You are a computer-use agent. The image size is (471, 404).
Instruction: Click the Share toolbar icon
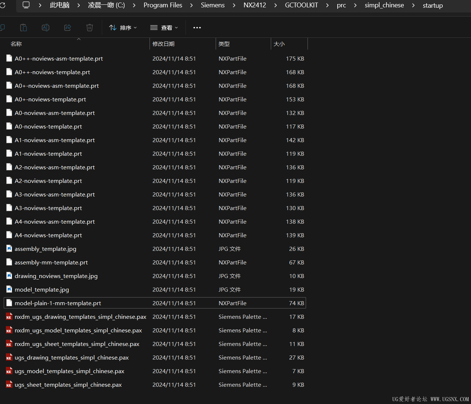coord(68,28)
